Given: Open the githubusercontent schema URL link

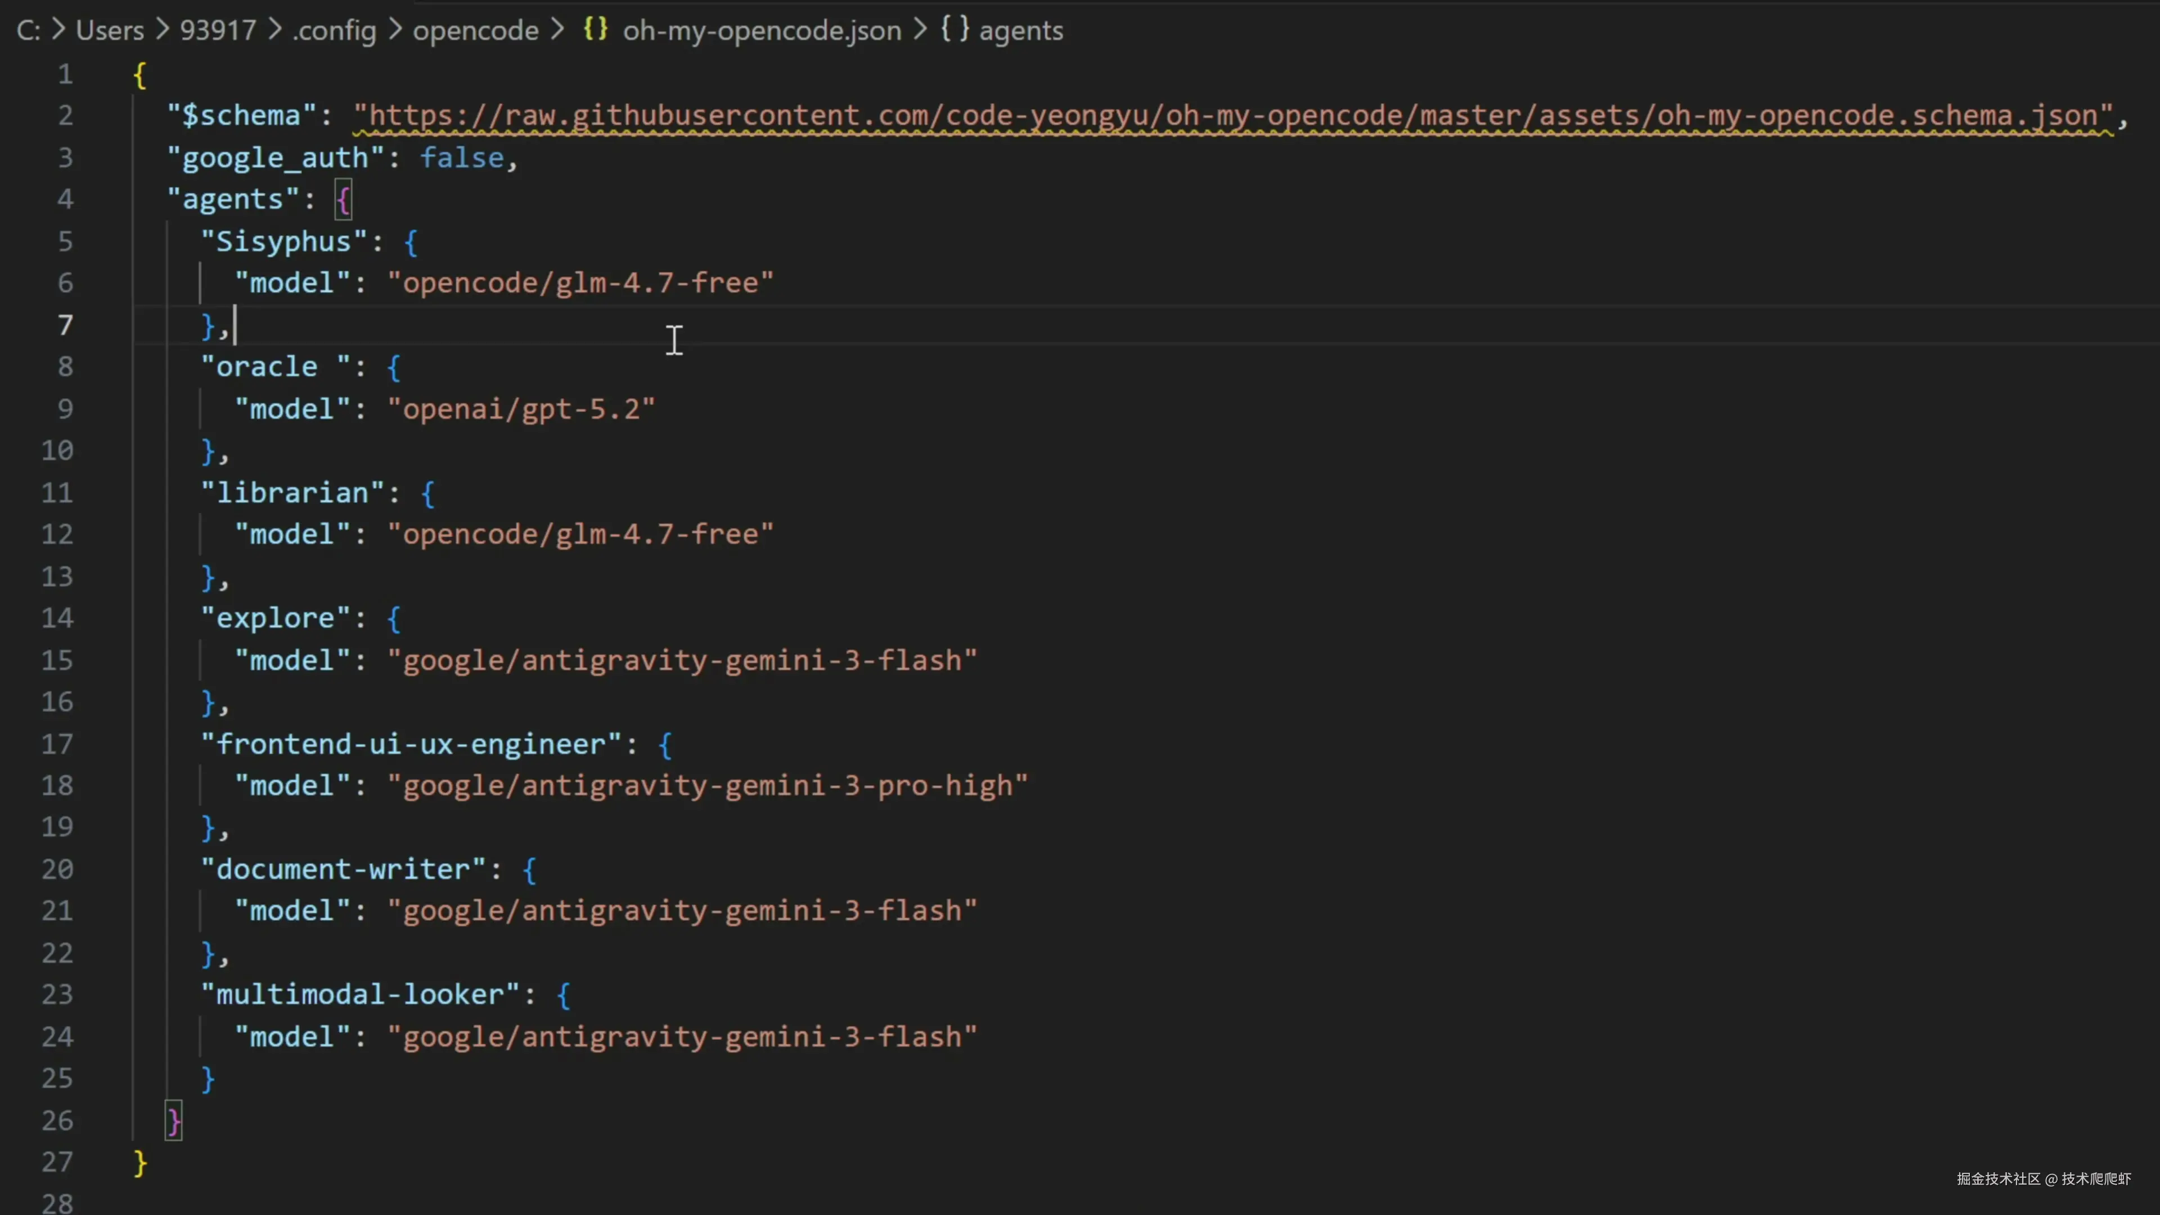Looking at the screenshot, I should pos(1232,116).
